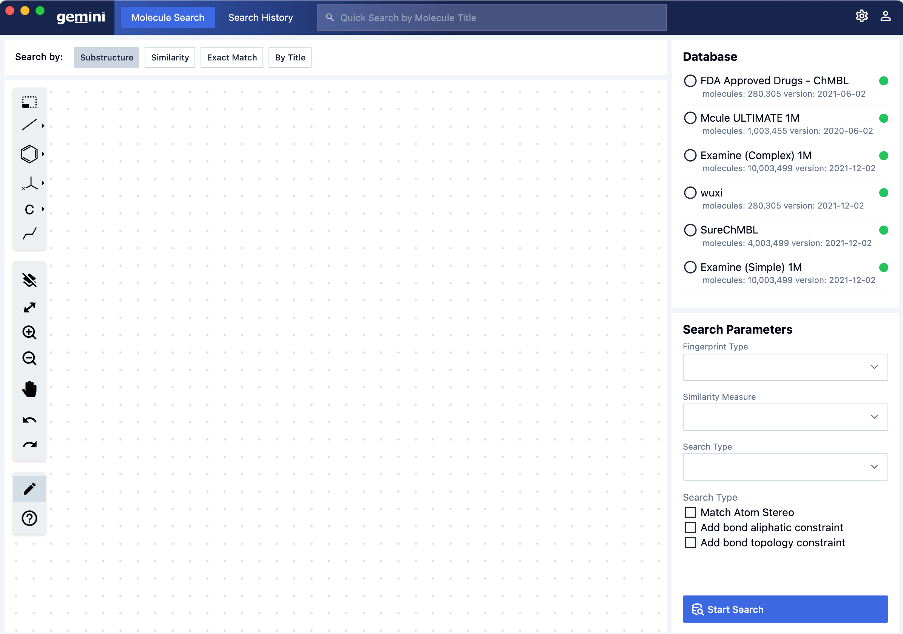Check Add bond topology constraint

click(690, 543)
